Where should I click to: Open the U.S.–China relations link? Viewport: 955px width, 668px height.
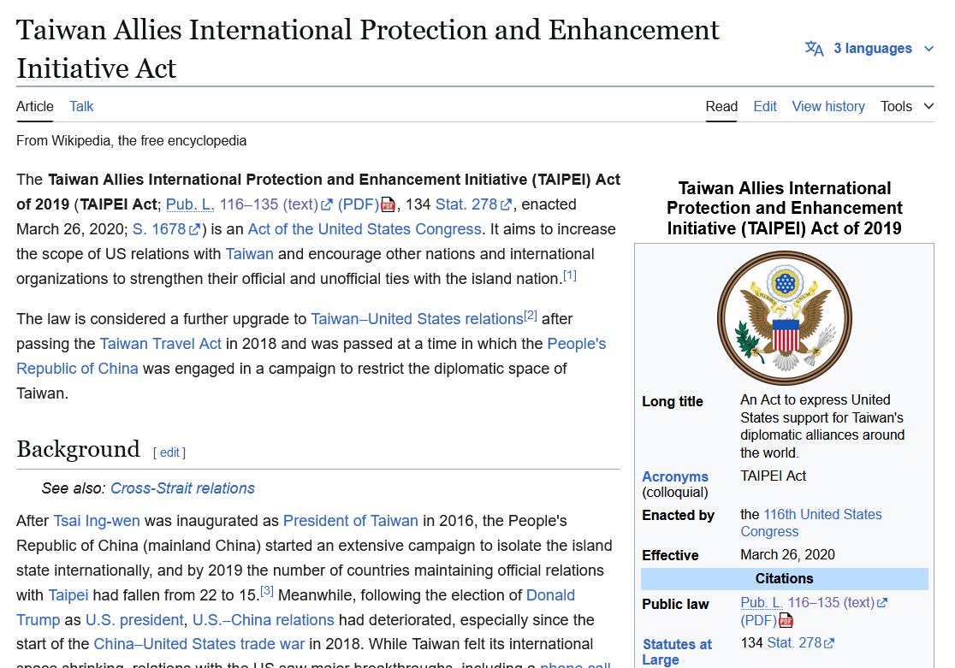coord(263,620)
